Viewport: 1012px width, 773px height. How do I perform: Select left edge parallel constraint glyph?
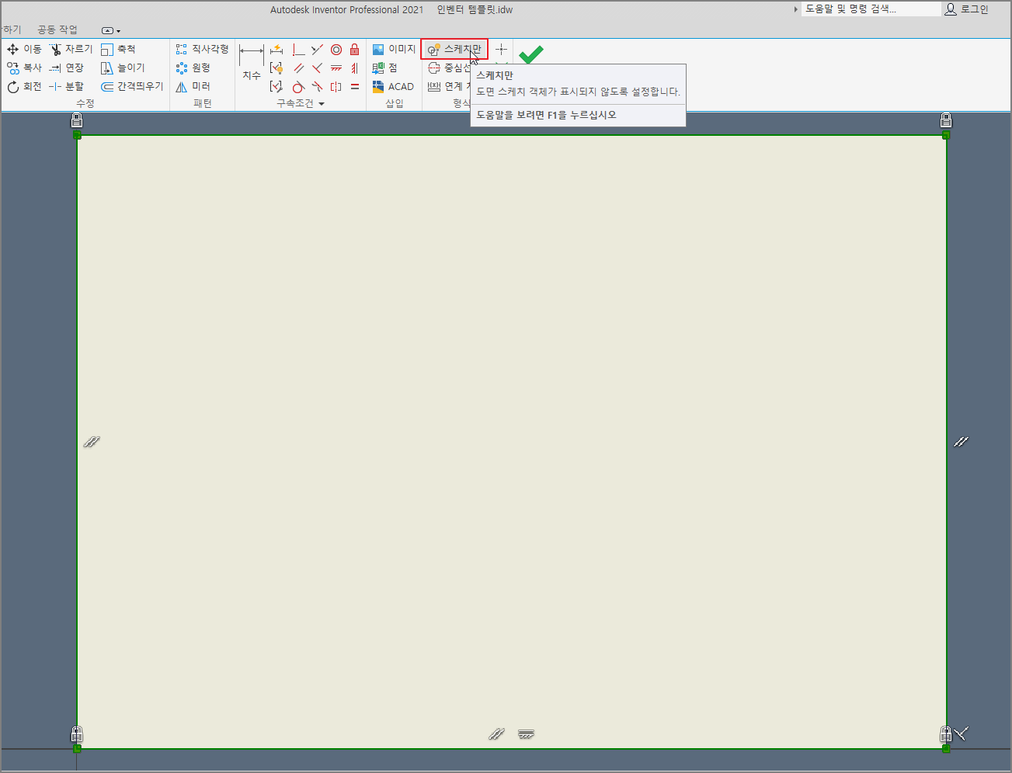coord(92,442)
